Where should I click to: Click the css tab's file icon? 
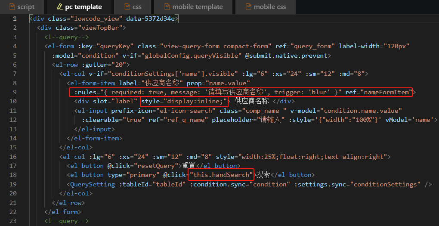coord(127,7)
